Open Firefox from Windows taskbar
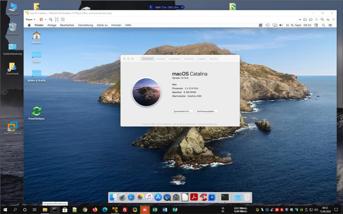 [95, 210]
